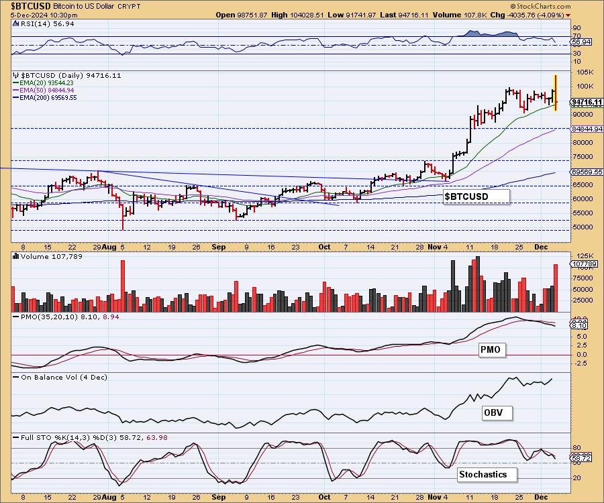Click the StockCharts.com copyright link

[540, 6]
